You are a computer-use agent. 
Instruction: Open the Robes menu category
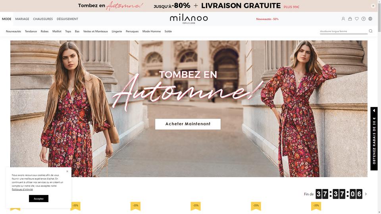coord(44,31)
